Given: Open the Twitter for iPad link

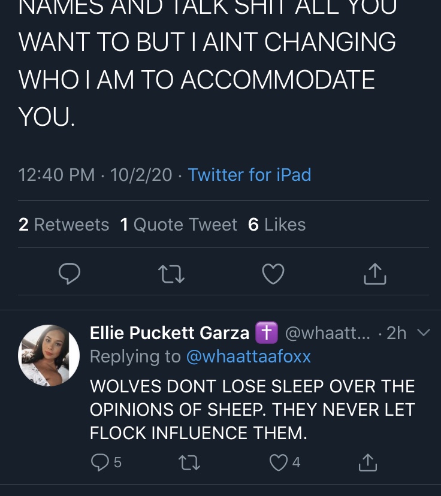Looking at the screenshot, I should [249, 174].
